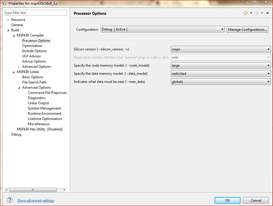The width and height of the screenshot is (273, 206).
Task: Click the type filter text field
Action: pos(36,13)
